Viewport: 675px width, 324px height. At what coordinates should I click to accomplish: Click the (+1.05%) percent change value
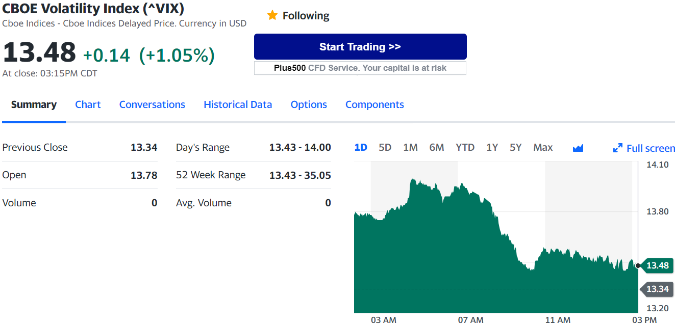pyautogui.click(x=177, y=55)
